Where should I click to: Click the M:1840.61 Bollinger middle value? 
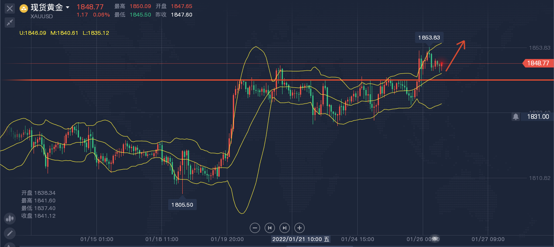pyautogui.click(x=64, y=33)
